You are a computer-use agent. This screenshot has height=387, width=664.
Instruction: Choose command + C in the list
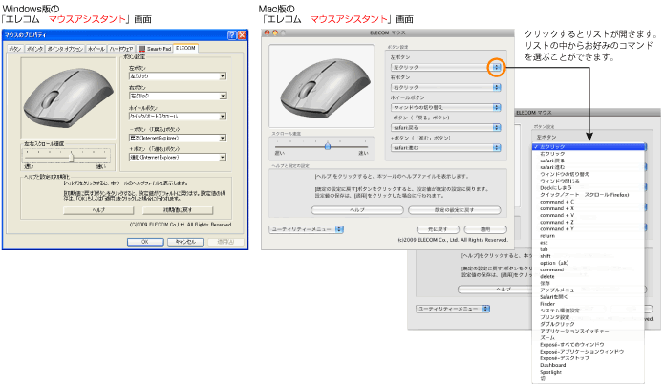[589, 202]
